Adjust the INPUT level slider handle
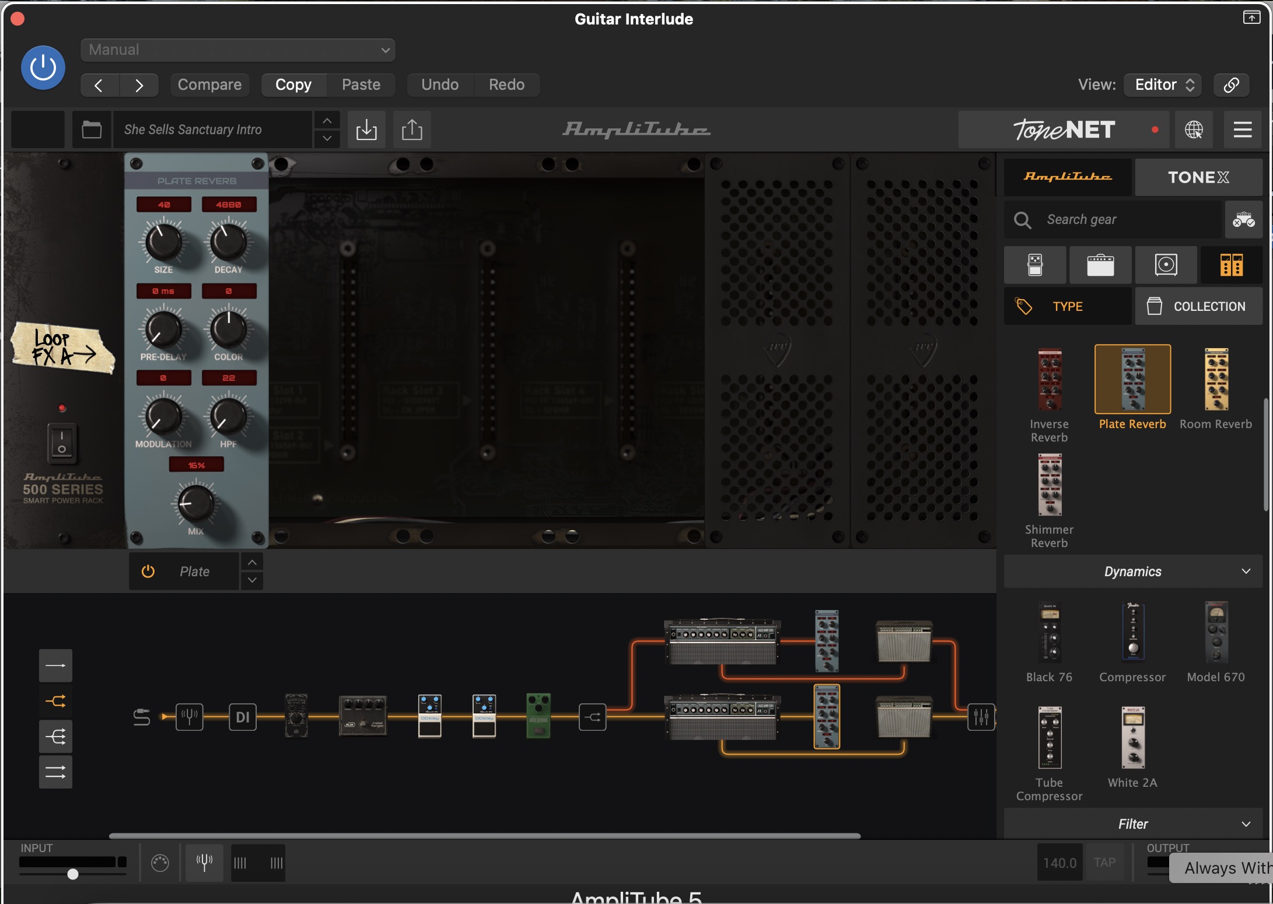The width and height of the screenshot is (1273, 904). coord(72,874)
